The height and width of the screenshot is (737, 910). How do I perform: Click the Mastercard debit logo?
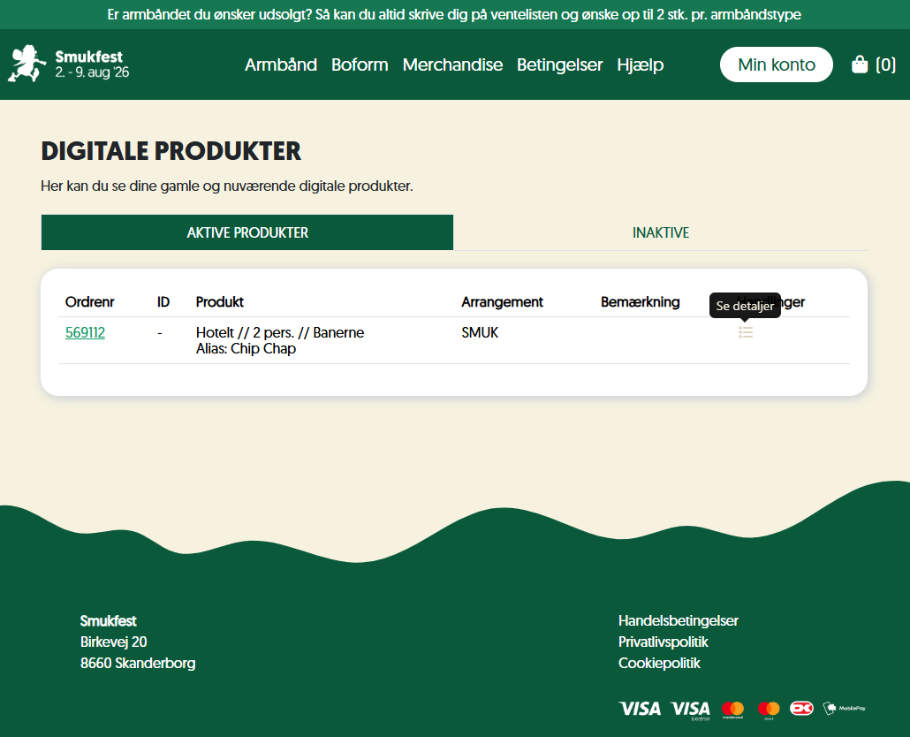pos(769,709)
